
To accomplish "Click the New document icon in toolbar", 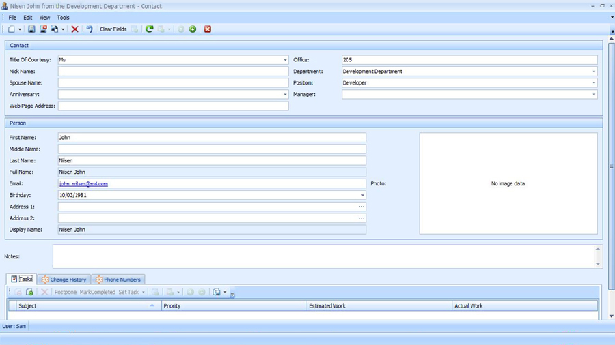I will [12, 29].
